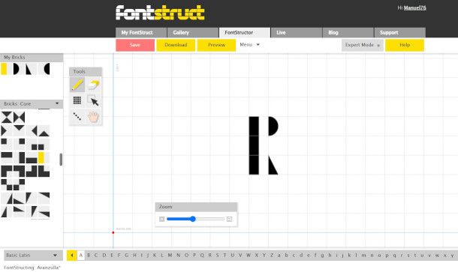Select letter B in the character strip
Viewport: 458px width, 272px height.
89,255
